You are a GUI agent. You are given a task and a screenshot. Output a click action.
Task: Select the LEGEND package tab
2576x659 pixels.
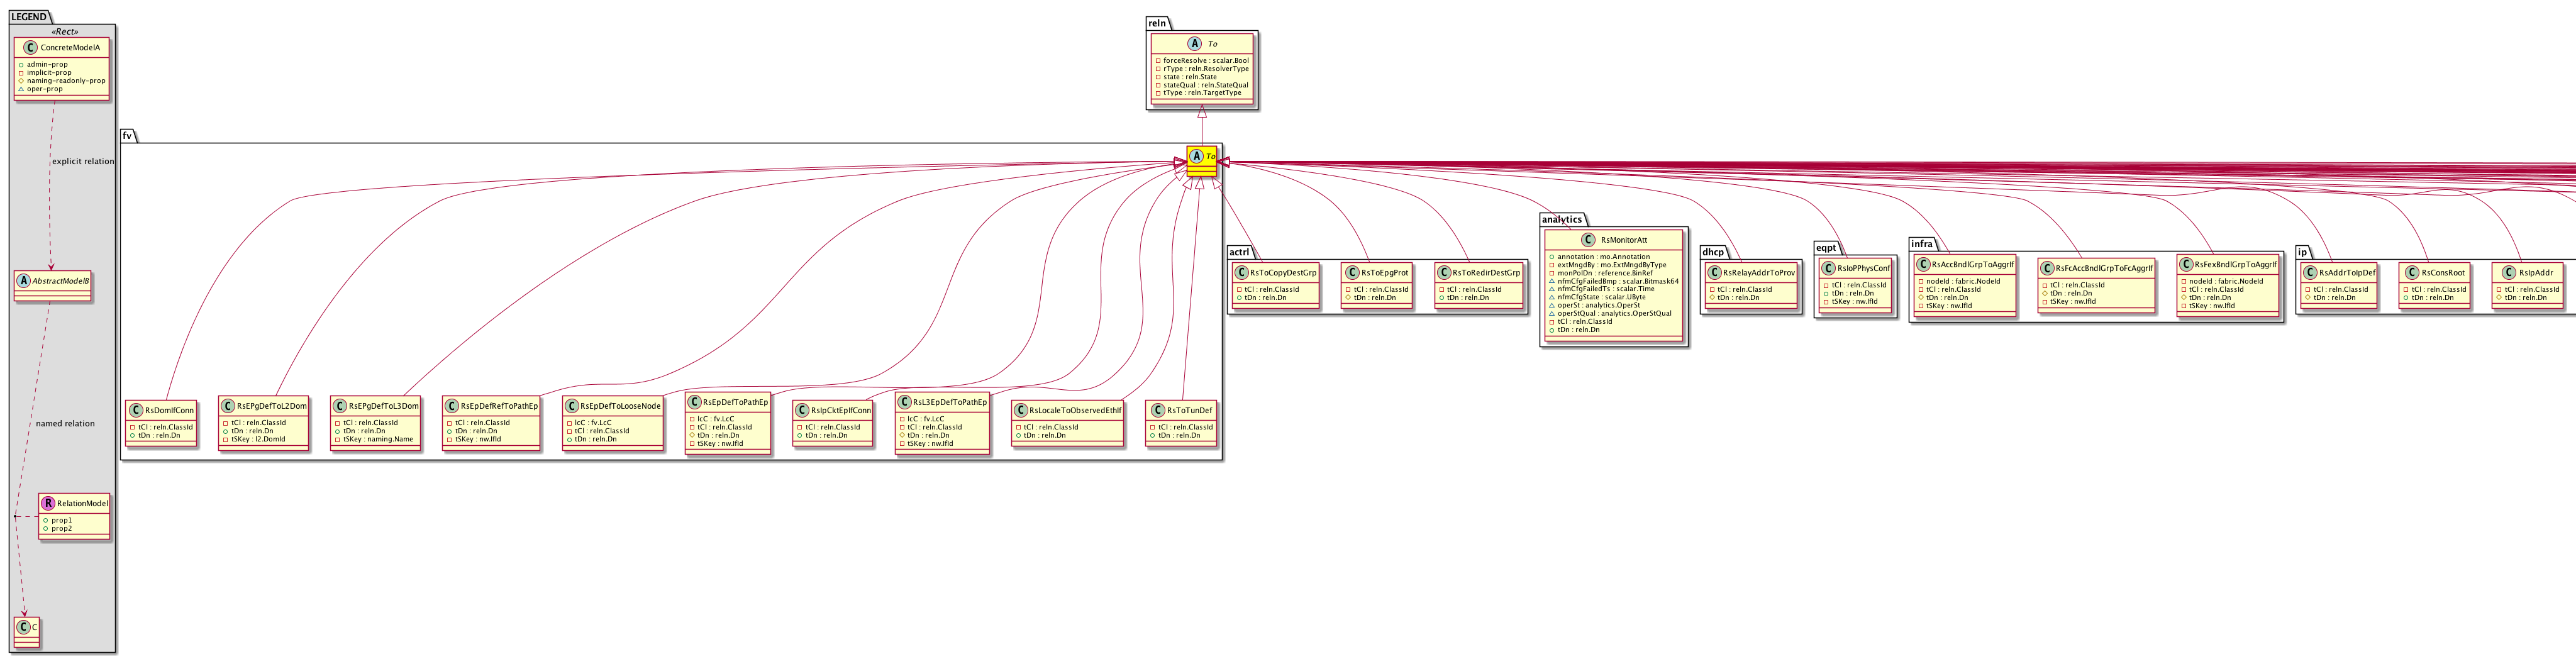[29, 17]
